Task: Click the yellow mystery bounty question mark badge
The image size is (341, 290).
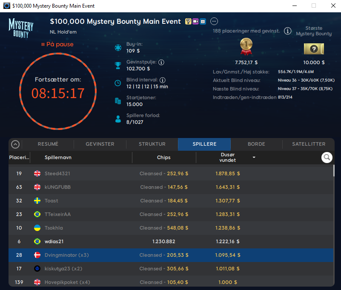Action: (188, 21)
